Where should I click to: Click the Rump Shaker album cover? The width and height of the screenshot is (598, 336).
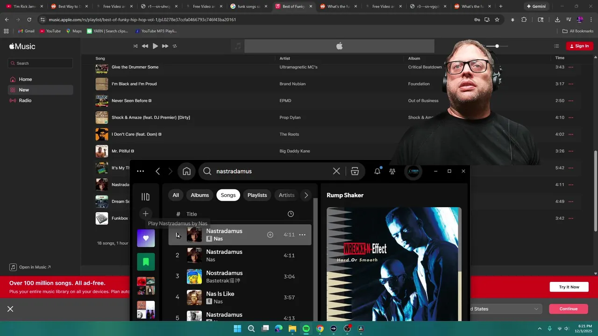394,264
